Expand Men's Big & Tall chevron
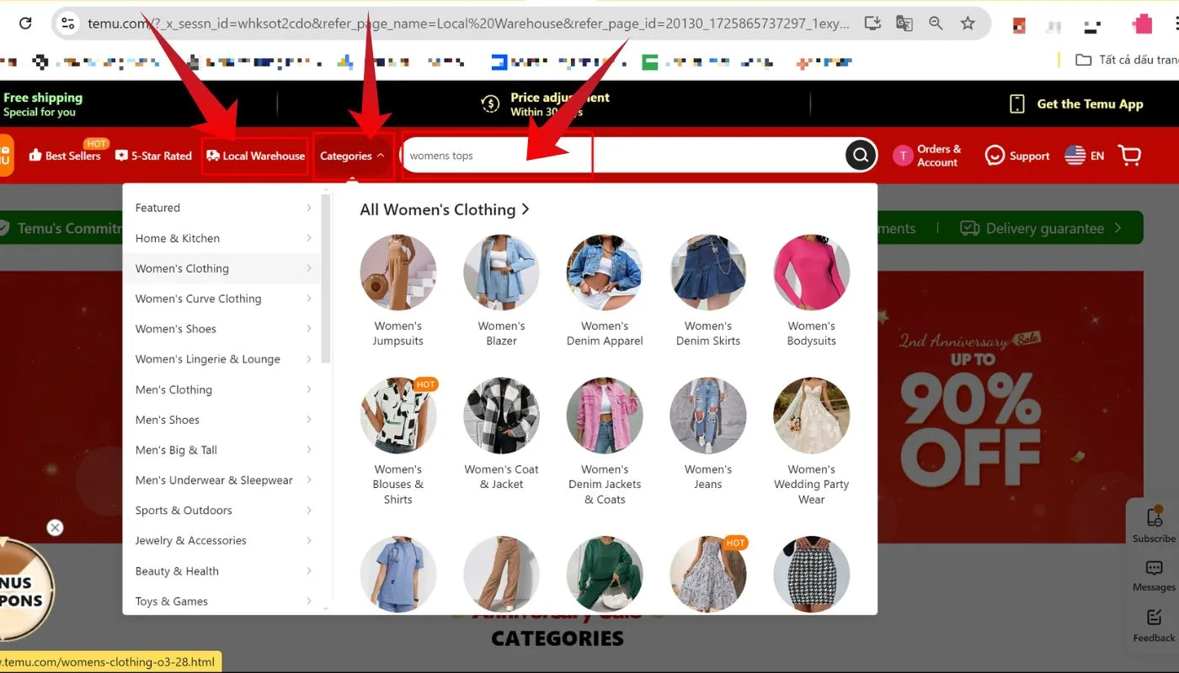 [x=309, y=450]
